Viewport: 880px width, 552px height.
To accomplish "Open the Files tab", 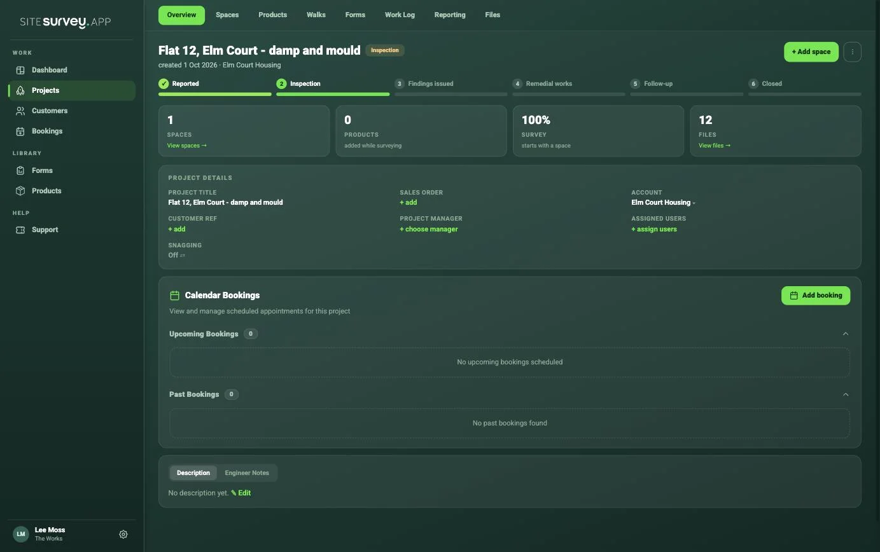I will pos(492,15).
